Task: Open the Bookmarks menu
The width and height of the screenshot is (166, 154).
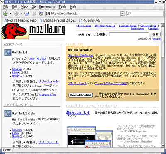Action: click(47, 7)
